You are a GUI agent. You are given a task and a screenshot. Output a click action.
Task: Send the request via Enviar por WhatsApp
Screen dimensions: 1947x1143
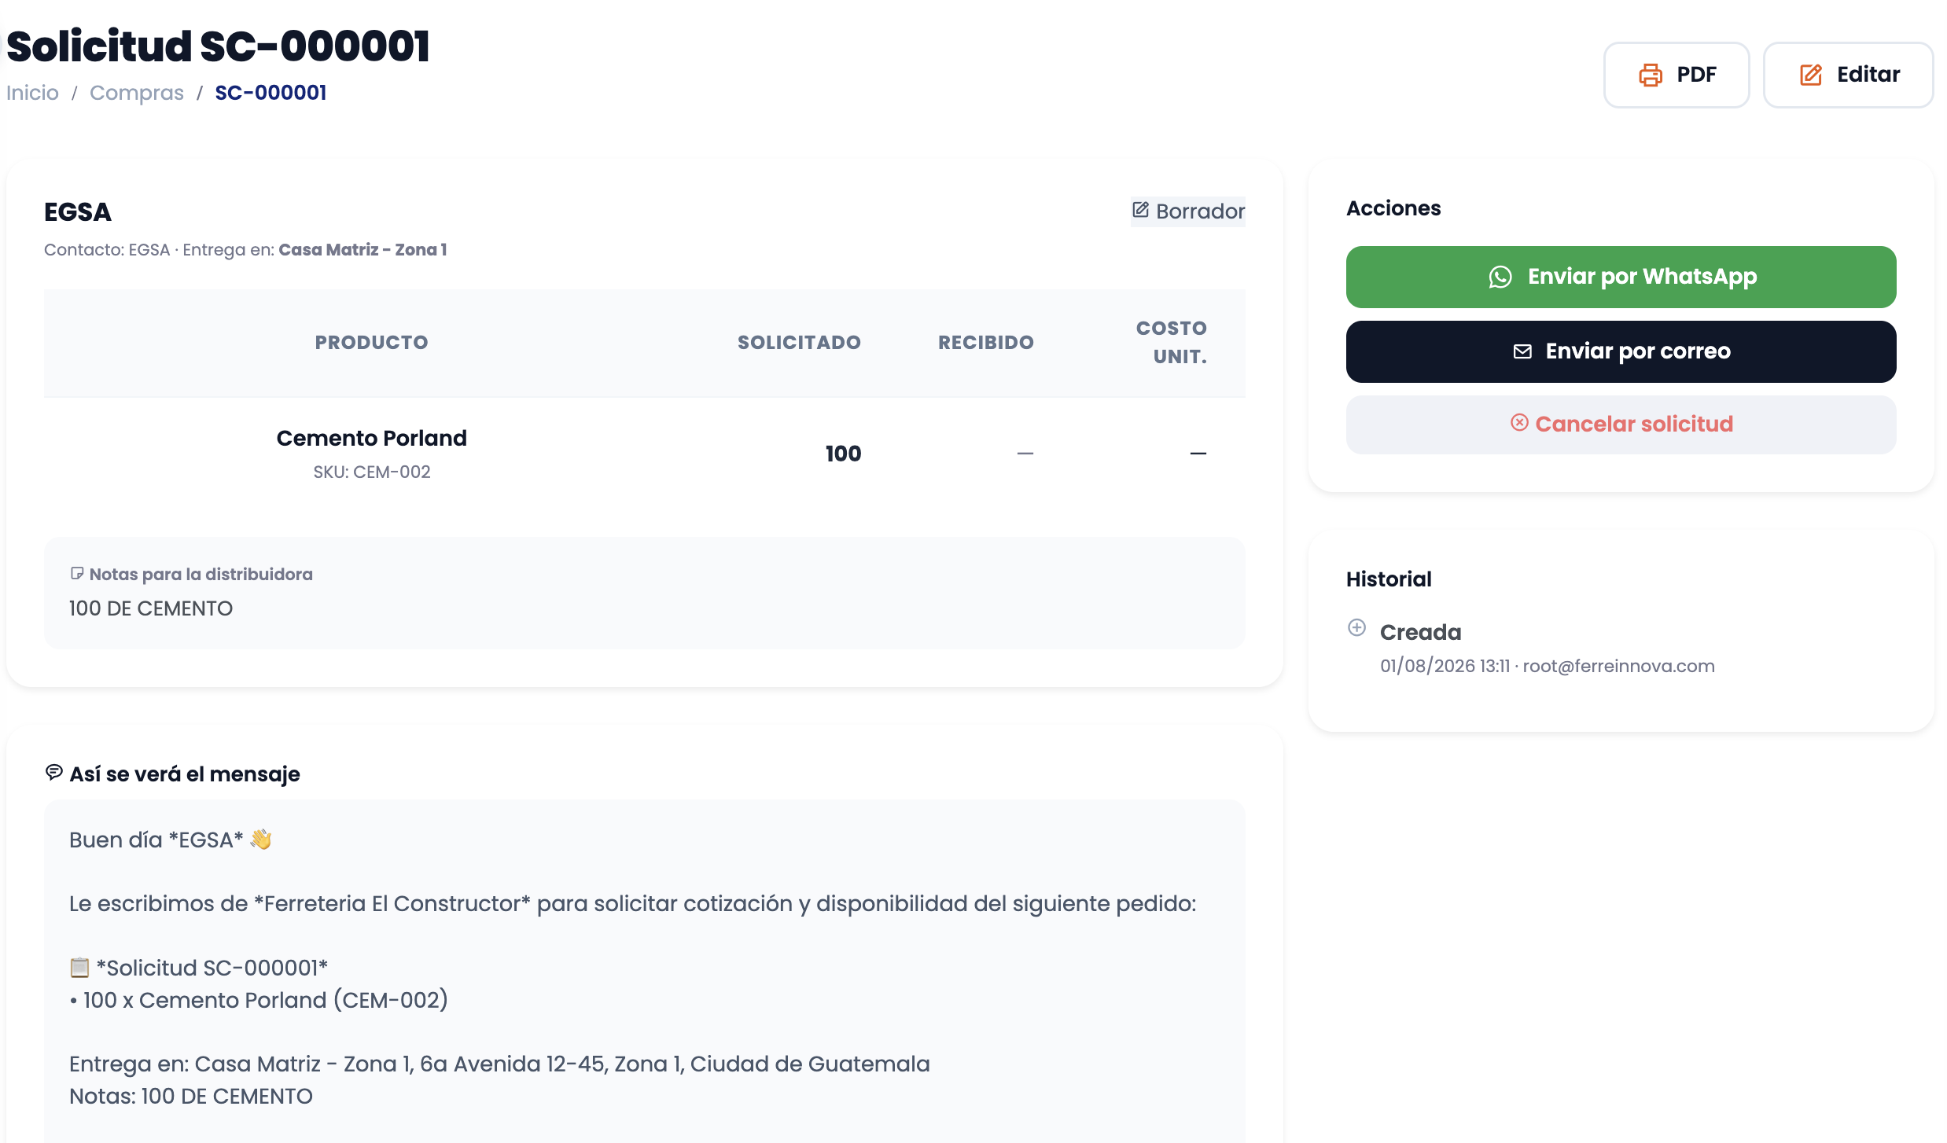pyautogui.click(x=1621, y=277)
